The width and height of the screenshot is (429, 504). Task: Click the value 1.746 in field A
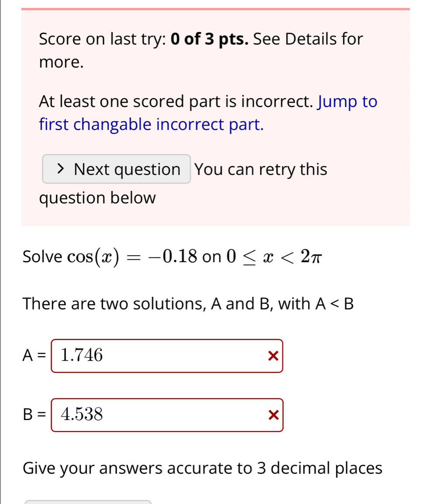point(82,356)
